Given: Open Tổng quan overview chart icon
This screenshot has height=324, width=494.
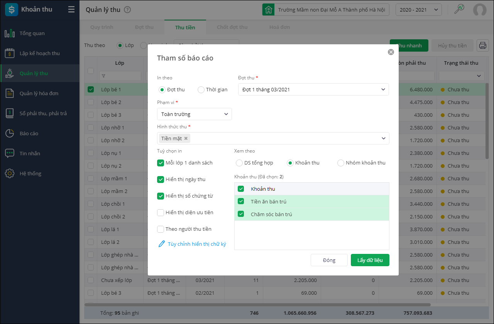Looking at the screenshot, I should click(10, 34).
